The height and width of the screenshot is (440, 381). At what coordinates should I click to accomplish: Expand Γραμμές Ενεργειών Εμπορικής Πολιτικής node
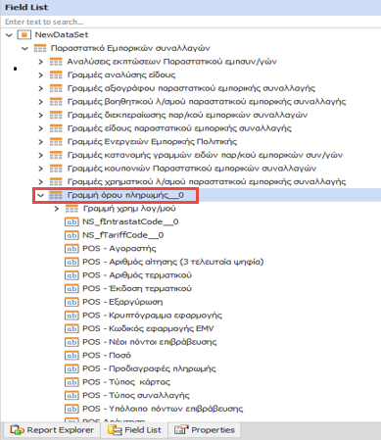coord(40,142)
